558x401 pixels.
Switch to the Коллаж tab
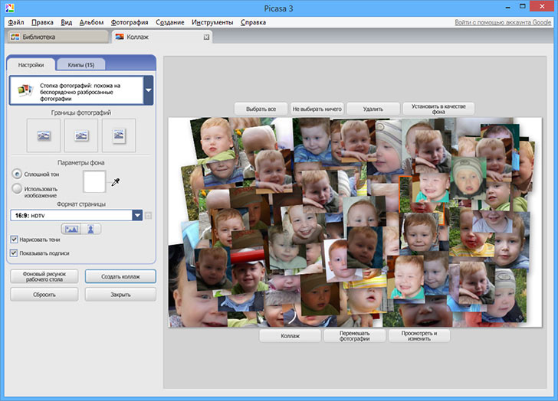[x=162, y=37]
